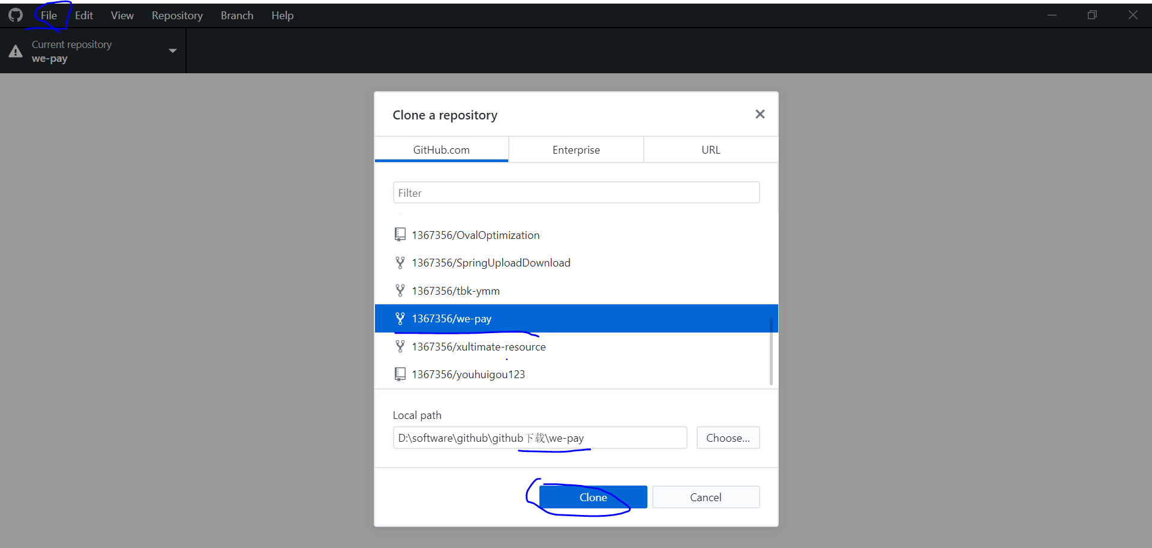
Task: Open the Help menu
Action: tap(282, 16)
